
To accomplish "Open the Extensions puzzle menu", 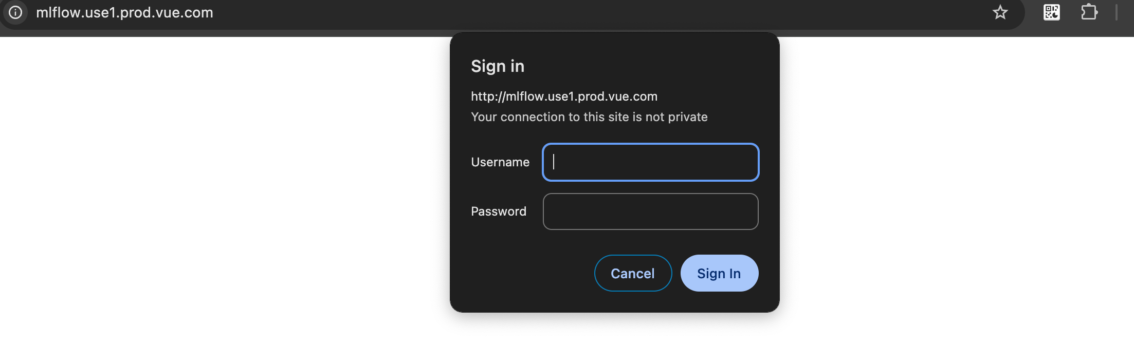I will point(1089,12).
